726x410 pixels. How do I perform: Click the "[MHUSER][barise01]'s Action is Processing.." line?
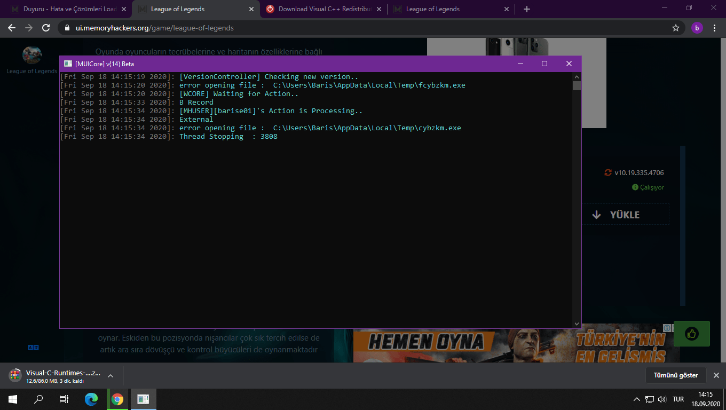click(x=271, y=111)
